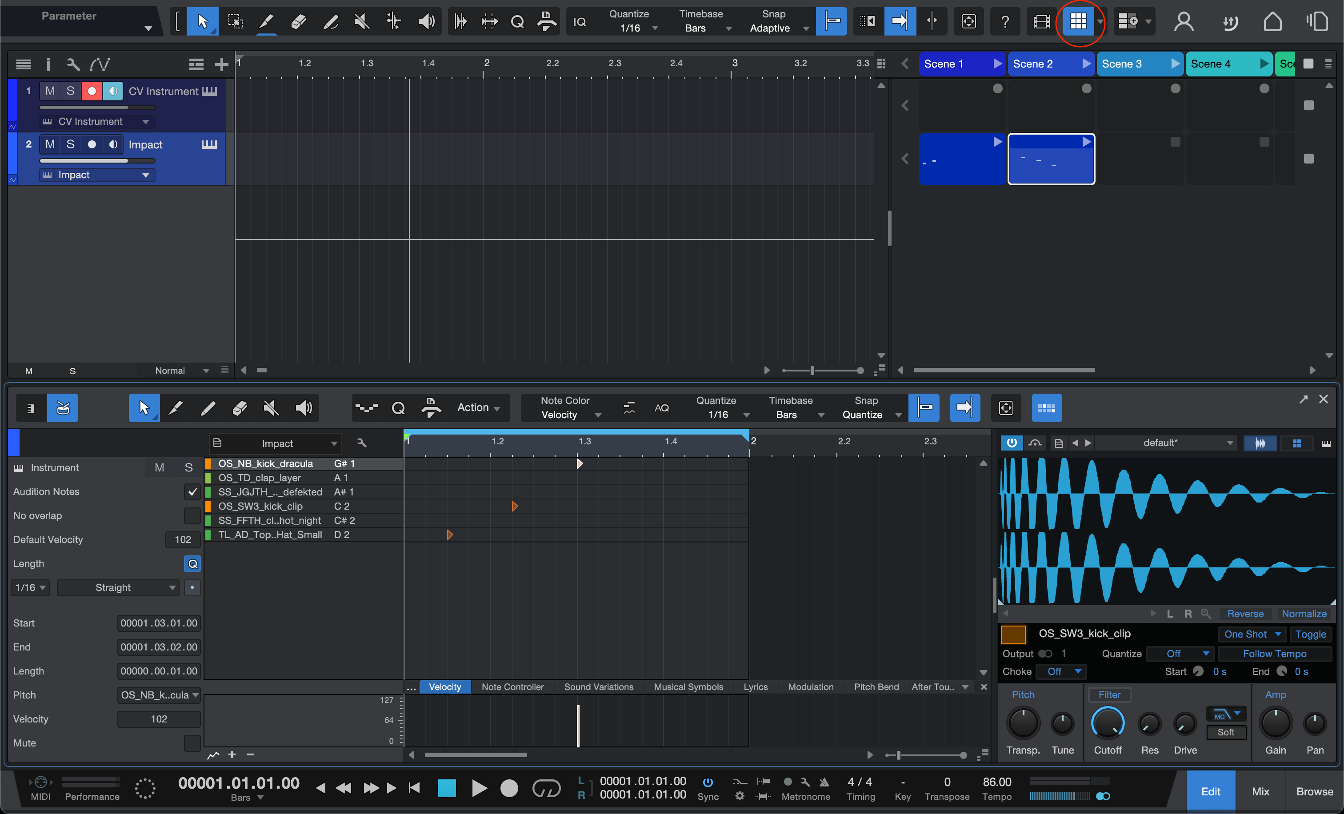Screen dimensions: 1344x814
Task: Switch to the Browse view tab
Action: [1314, 792]
